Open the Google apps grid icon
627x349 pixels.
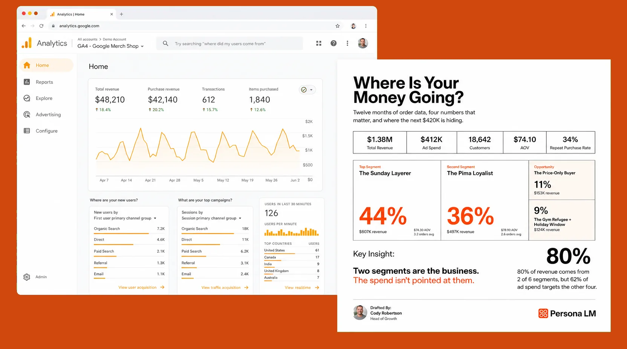point(319,43)
